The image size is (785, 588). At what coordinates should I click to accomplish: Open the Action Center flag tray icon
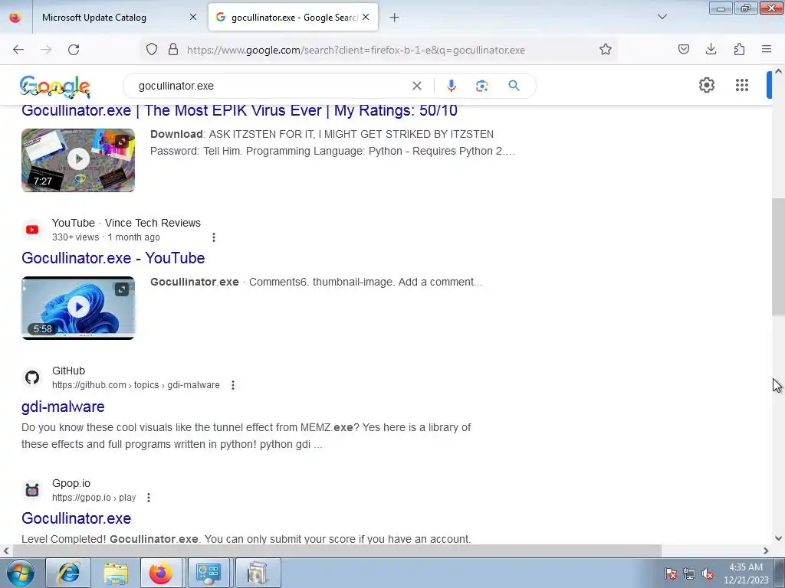(x=670, y=573)
